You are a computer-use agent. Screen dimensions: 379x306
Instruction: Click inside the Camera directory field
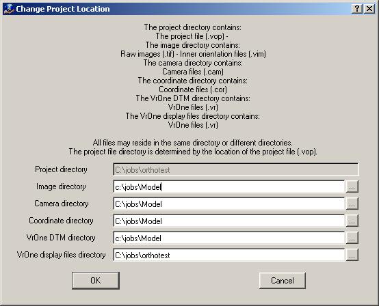[229, 204]
